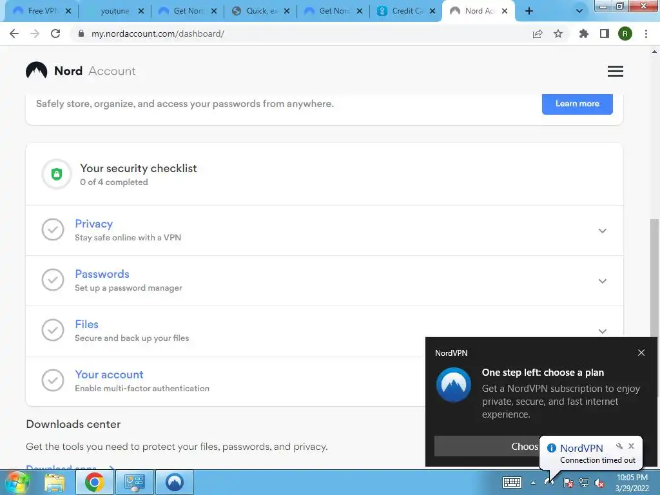Show hidden system tray icons
This screenshot has height=495, width=660.
point(533,483)
